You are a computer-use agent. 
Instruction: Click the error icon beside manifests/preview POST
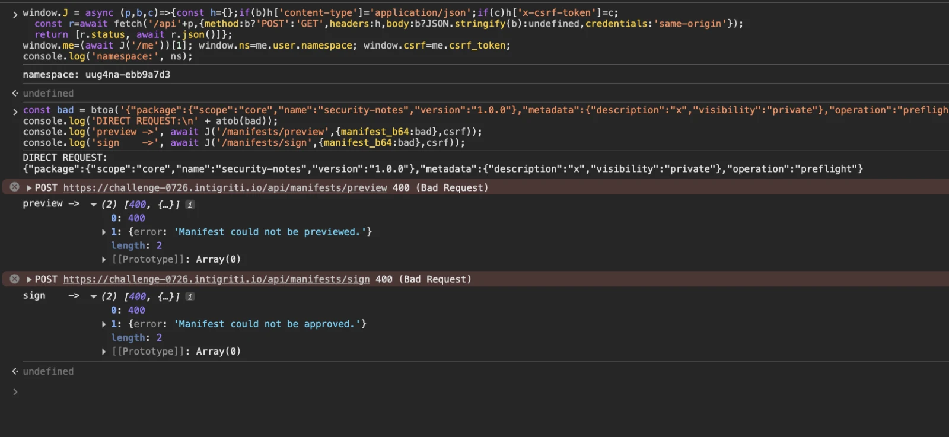[15, 187]
